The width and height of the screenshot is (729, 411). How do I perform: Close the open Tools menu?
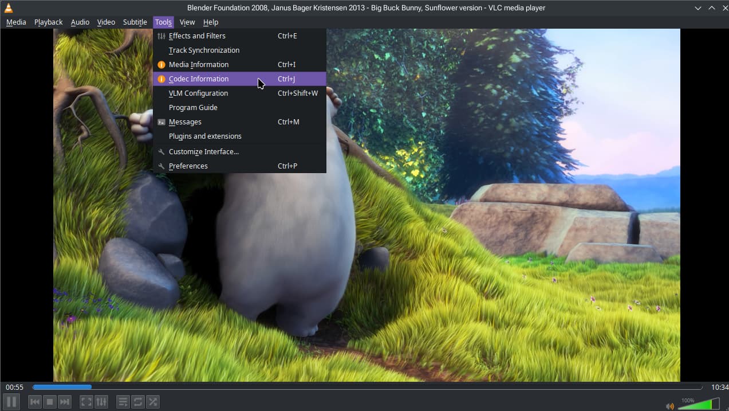pos(163,22)
